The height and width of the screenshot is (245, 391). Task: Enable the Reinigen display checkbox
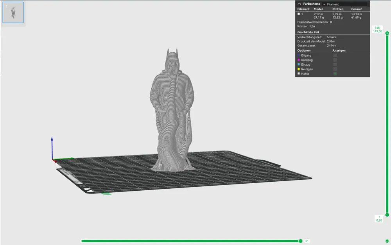point(335,69)
